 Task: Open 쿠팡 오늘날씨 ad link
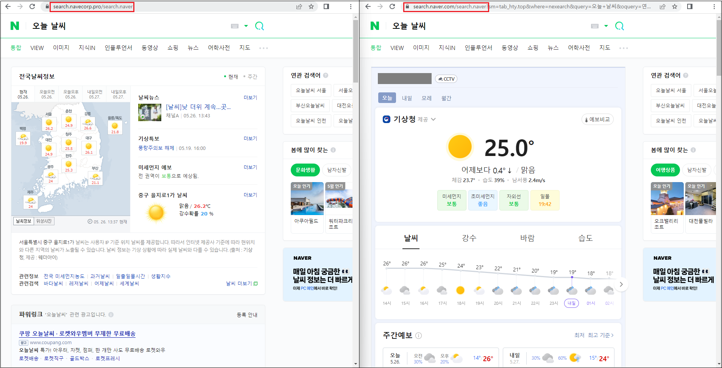point(77,334)
